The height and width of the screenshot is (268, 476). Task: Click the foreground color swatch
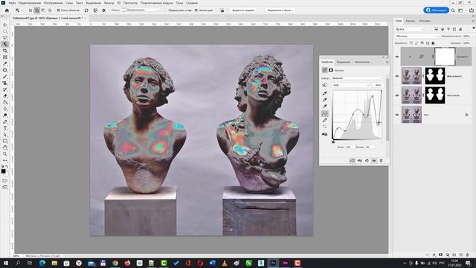click(x=3, y=171)
